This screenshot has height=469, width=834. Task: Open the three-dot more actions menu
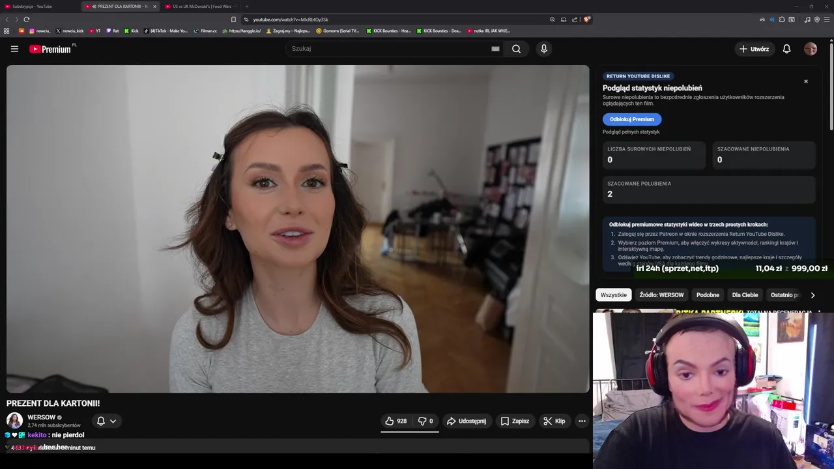(582, 421)
